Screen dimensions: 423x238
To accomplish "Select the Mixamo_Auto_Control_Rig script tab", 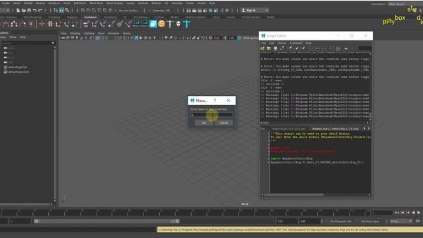I will pos(335,129).
